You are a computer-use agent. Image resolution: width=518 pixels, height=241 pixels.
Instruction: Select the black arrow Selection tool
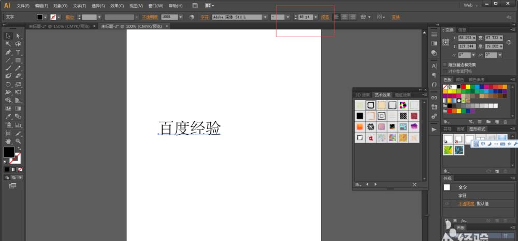8,36
